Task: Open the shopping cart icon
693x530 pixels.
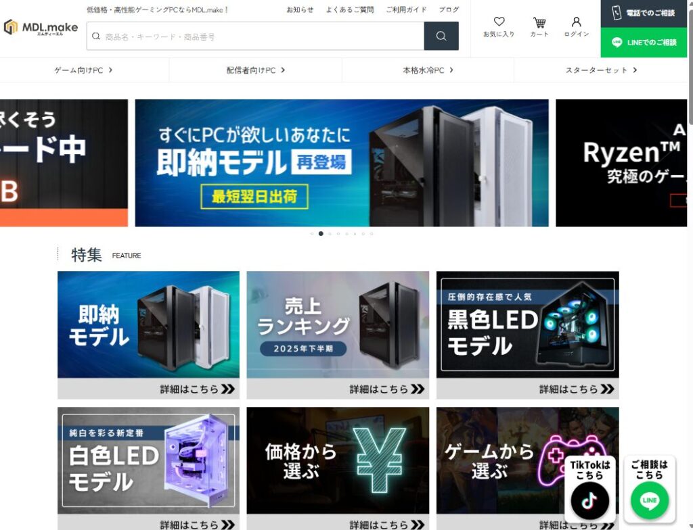Action: click(x=539, y=26)
